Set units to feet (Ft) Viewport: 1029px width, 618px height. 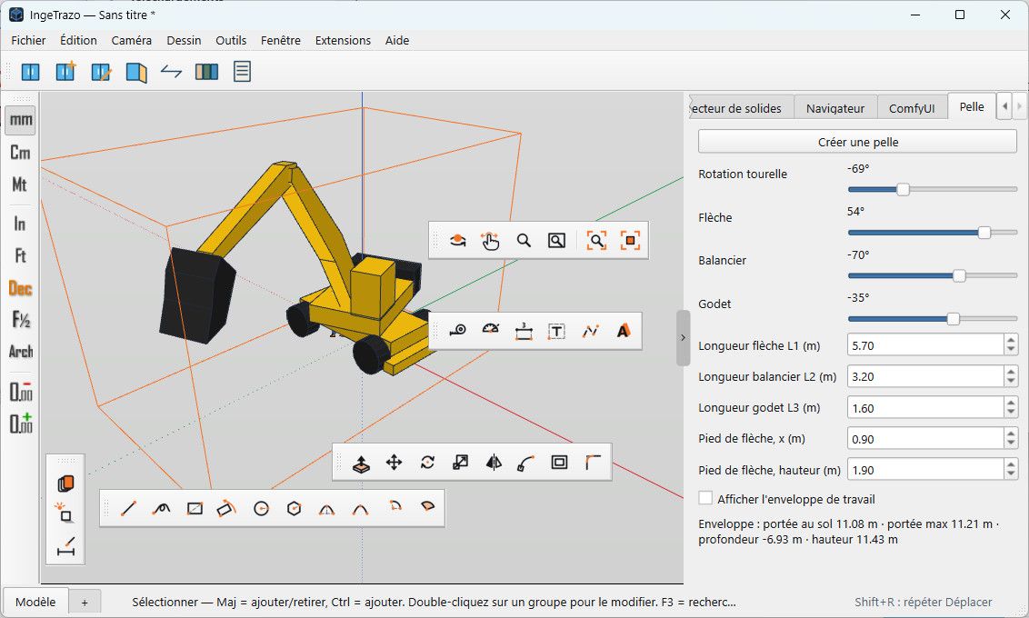point(20,255)
